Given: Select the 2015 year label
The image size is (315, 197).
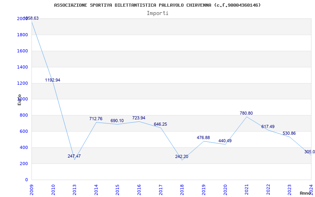Looking at the screenshot, I should pos(117,190).
